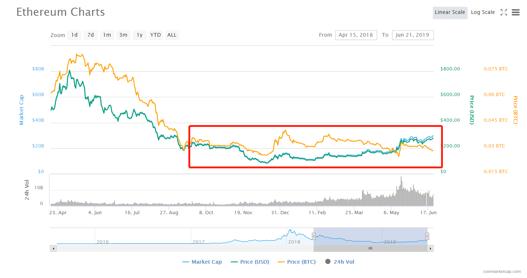Show ALL time range
The width and height of the screenshot is (527, 278).
(172, 35)
